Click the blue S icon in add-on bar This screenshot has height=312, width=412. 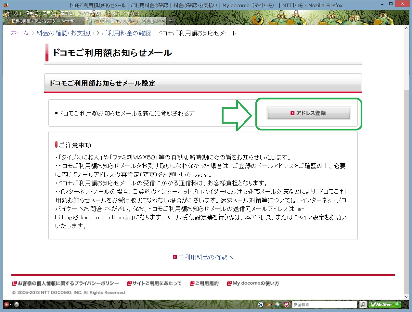point(261,305)
